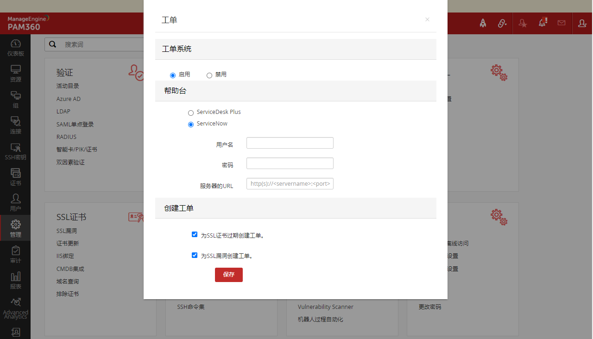Open the 活动目录 link
Image resolution: width=593 pixels, height=339 pixels.
[68, 86]
